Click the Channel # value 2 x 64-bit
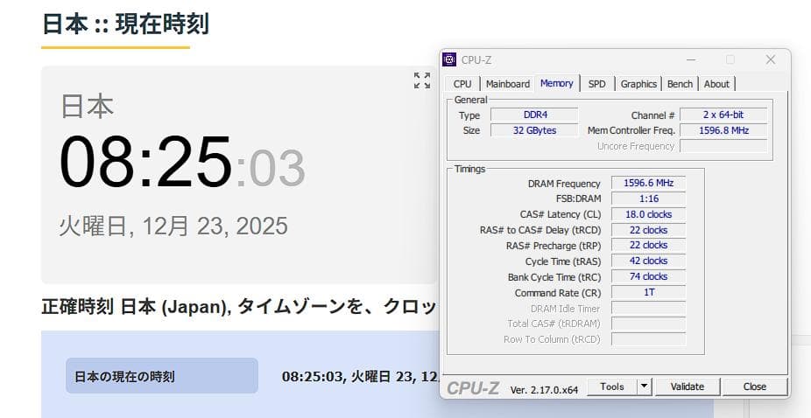The height and width of the screenshot is (418, 811). pos(723,115)
